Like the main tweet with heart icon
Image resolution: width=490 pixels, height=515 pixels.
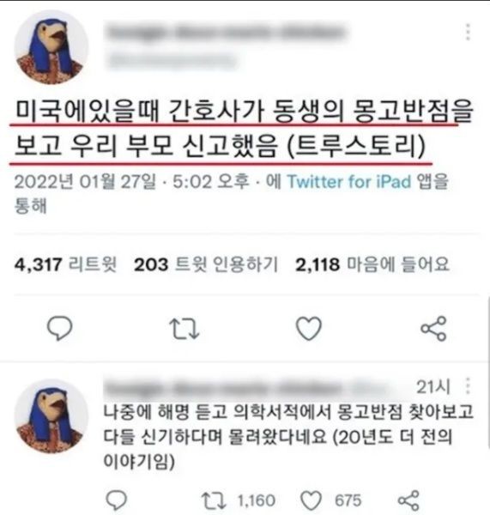pyautogui.click(x=309, y=328)
